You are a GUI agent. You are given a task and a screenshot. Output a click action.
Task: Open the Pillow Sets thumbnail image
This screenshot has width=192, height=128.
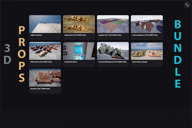pos(45,51)
